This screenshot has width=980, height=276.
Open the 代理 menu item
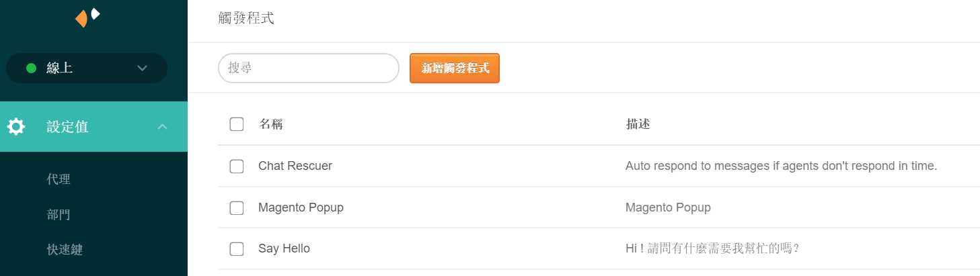click(59, 179)
